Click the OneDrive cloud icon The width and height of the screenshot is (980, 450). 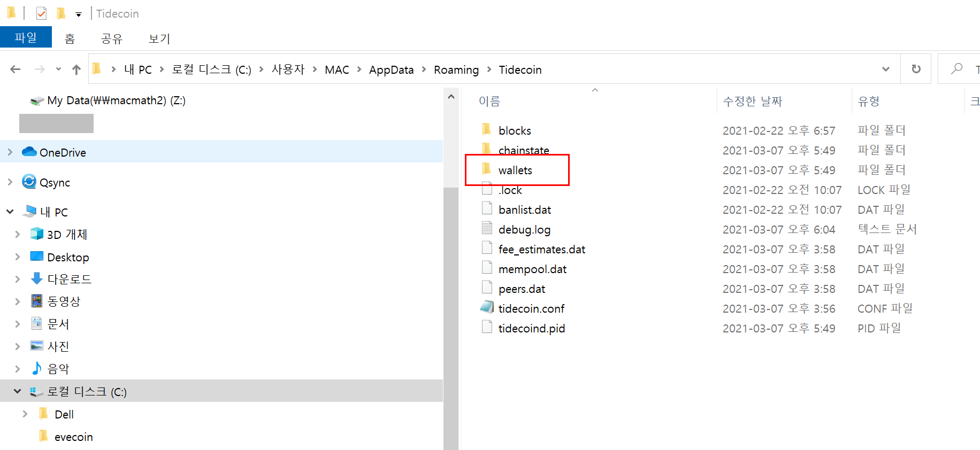tap(29, 152)
